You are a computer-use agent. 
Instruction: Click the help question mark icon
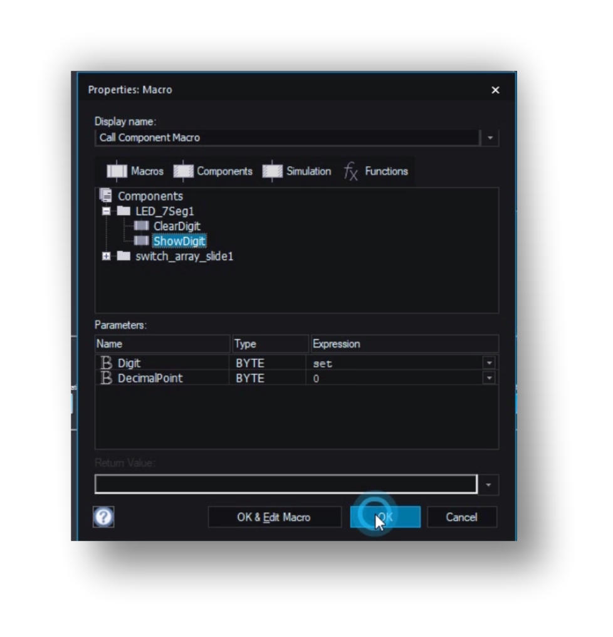[103, 517]
